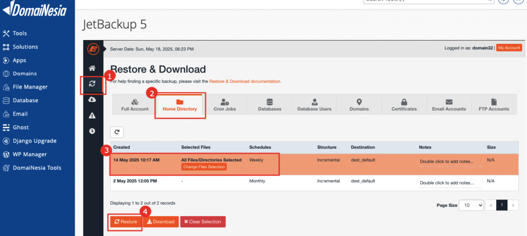Image resolution: width=527 pixels, height=236 pixels.
Task: Click the Destination column header
Action: [x=363, y=148]
